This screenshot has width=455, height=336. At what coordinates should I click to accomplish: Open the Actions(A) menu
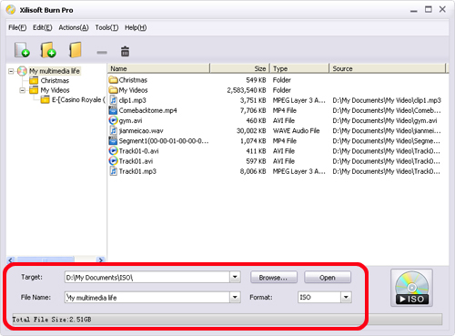tap(74, 27)
